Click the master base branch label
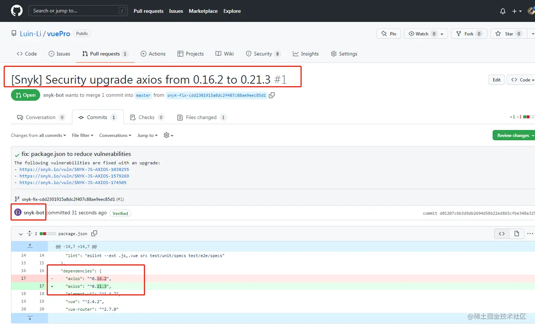The height and width of the screenshot is (329, 535). [x=143, y=95]
